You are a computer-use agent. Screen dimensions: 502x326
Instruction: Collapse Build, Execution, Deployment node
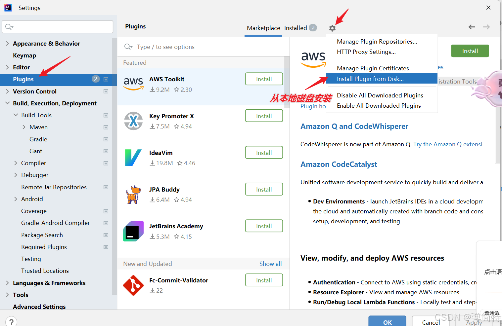7,103
